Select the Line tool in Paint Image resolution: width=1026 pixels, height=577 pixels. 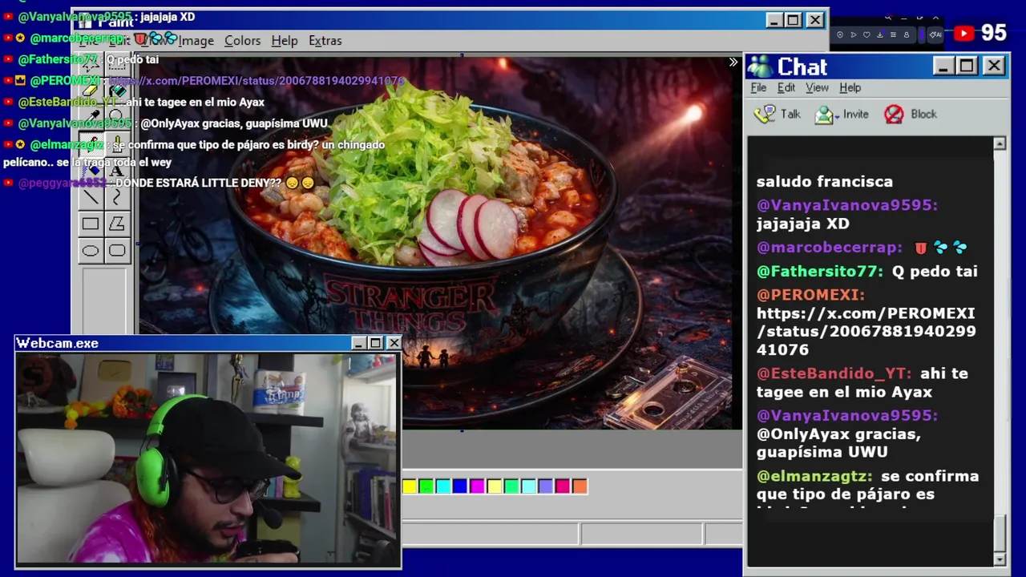tap(91, 197)
